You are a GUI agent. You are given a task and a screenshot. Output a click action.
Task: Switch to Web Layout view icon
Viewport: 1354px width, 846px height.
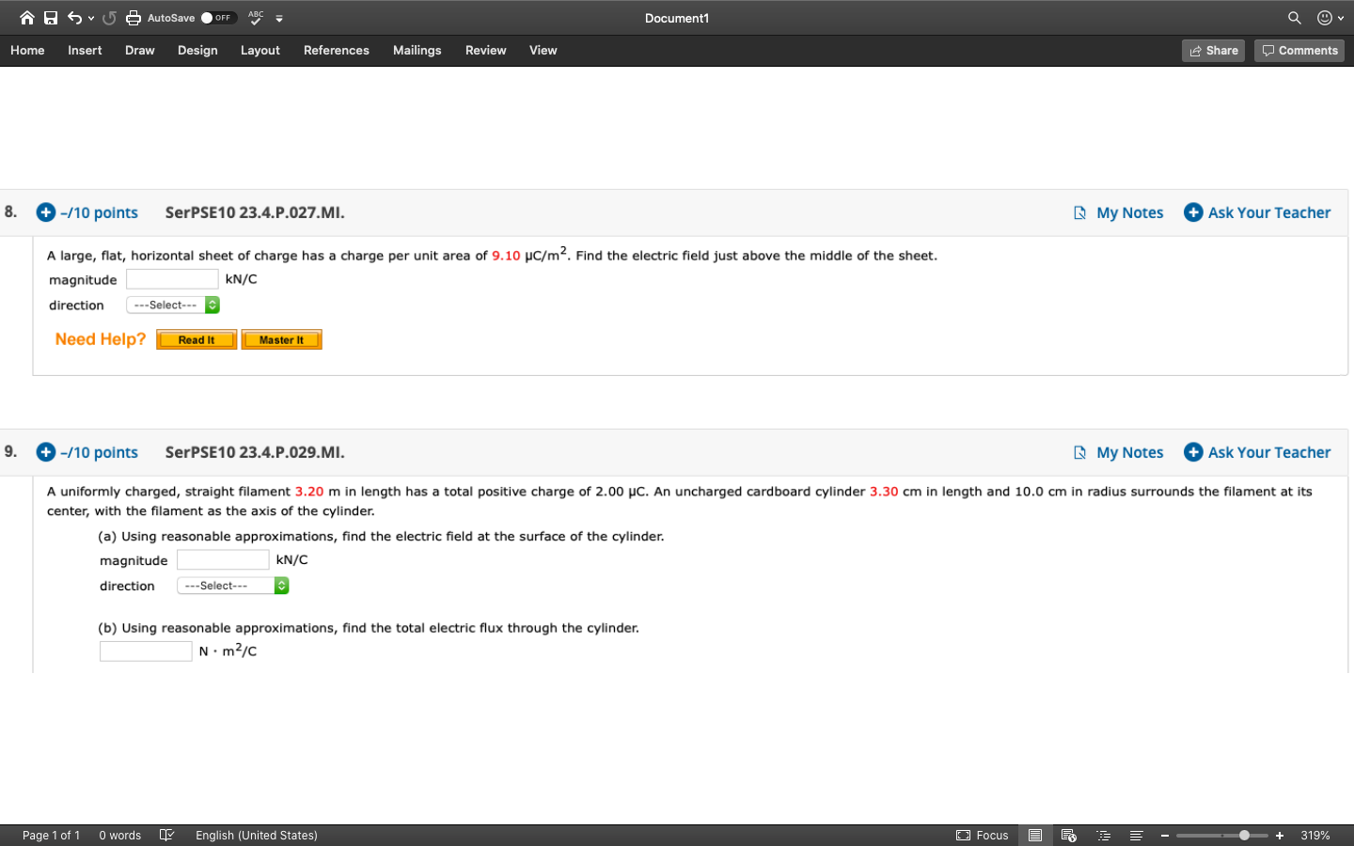[1068, 835]
